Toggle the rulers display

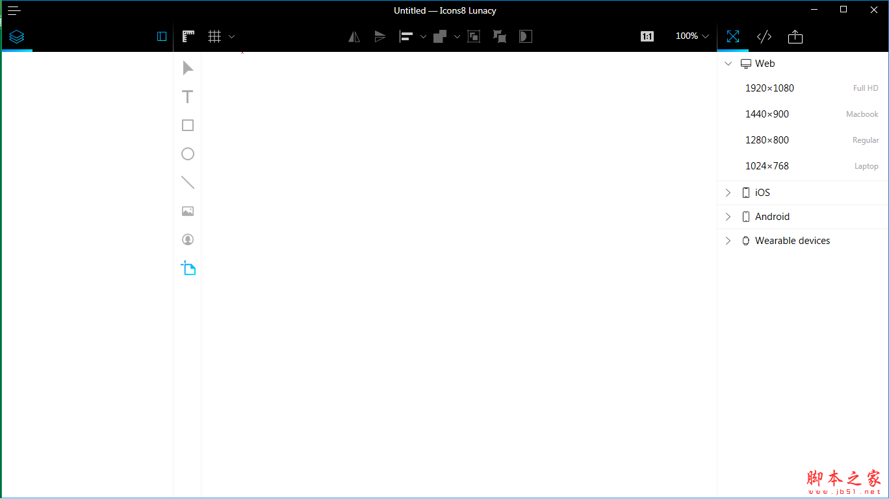188,36
